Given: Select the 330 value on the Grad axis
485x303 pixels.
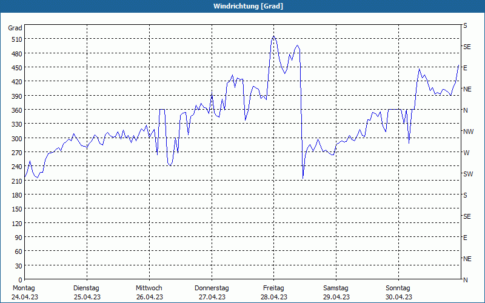Looking at the screenshot, I should (x=18, y=124).
